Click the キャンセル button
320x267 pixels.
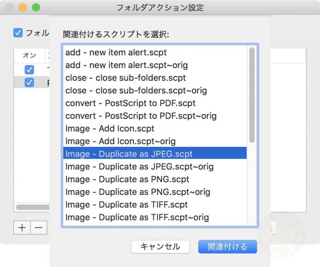(x=160, y=247)
